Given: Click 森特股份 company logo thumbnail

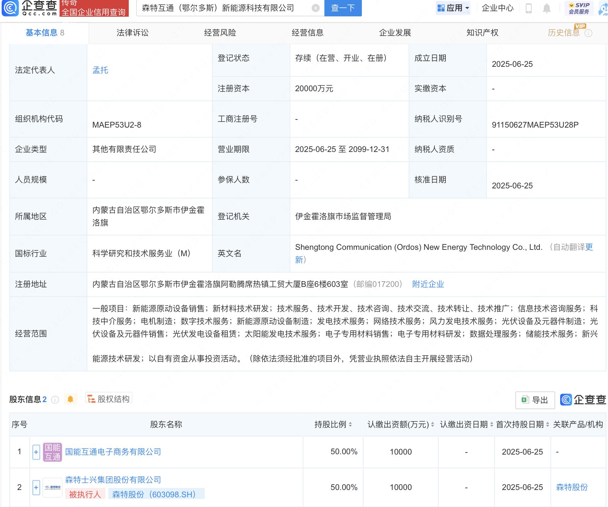Looking at the screenshot, I should coord(53,488).
